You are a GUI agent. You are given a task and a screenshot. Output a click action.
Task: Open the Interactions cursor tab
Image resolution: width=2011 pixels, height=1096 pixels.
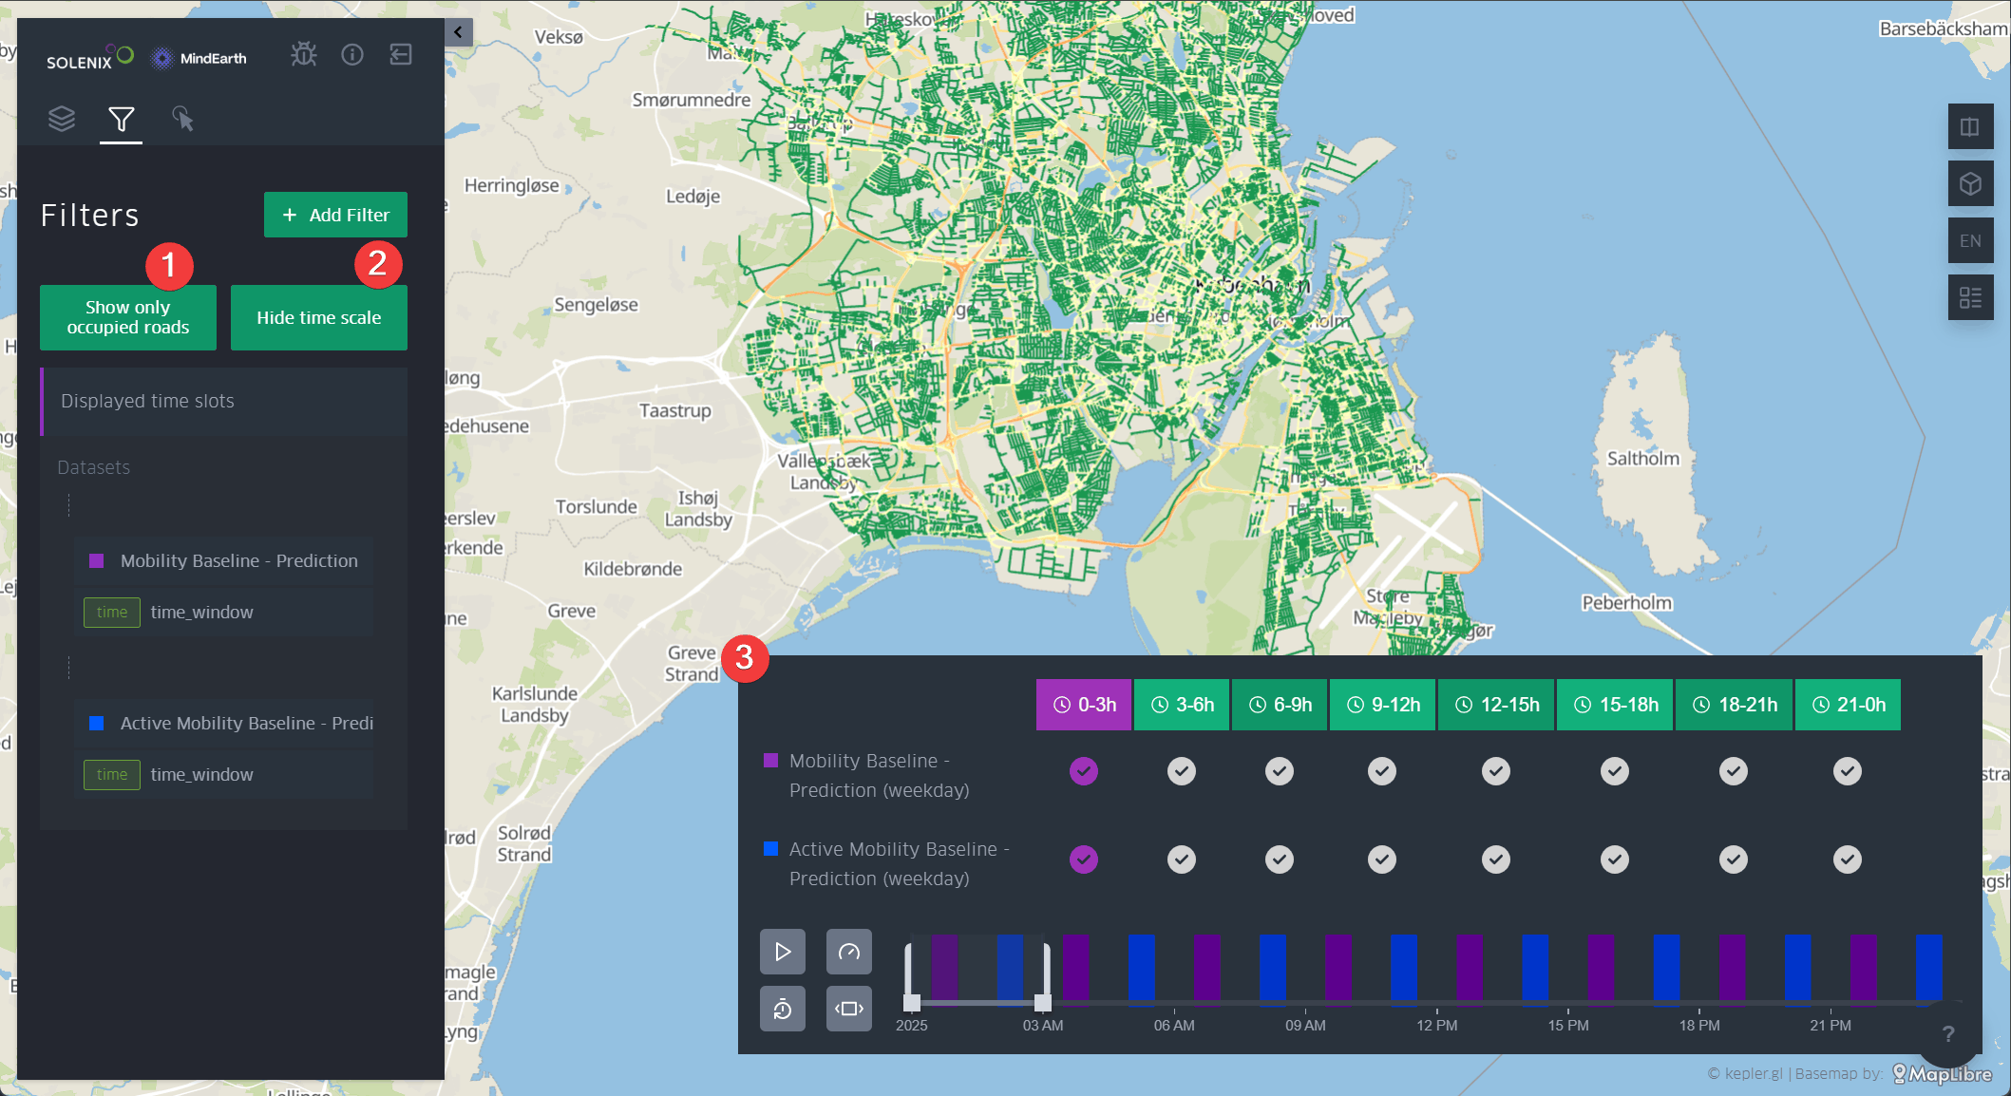pyautogui.click(x=182, y=119)
